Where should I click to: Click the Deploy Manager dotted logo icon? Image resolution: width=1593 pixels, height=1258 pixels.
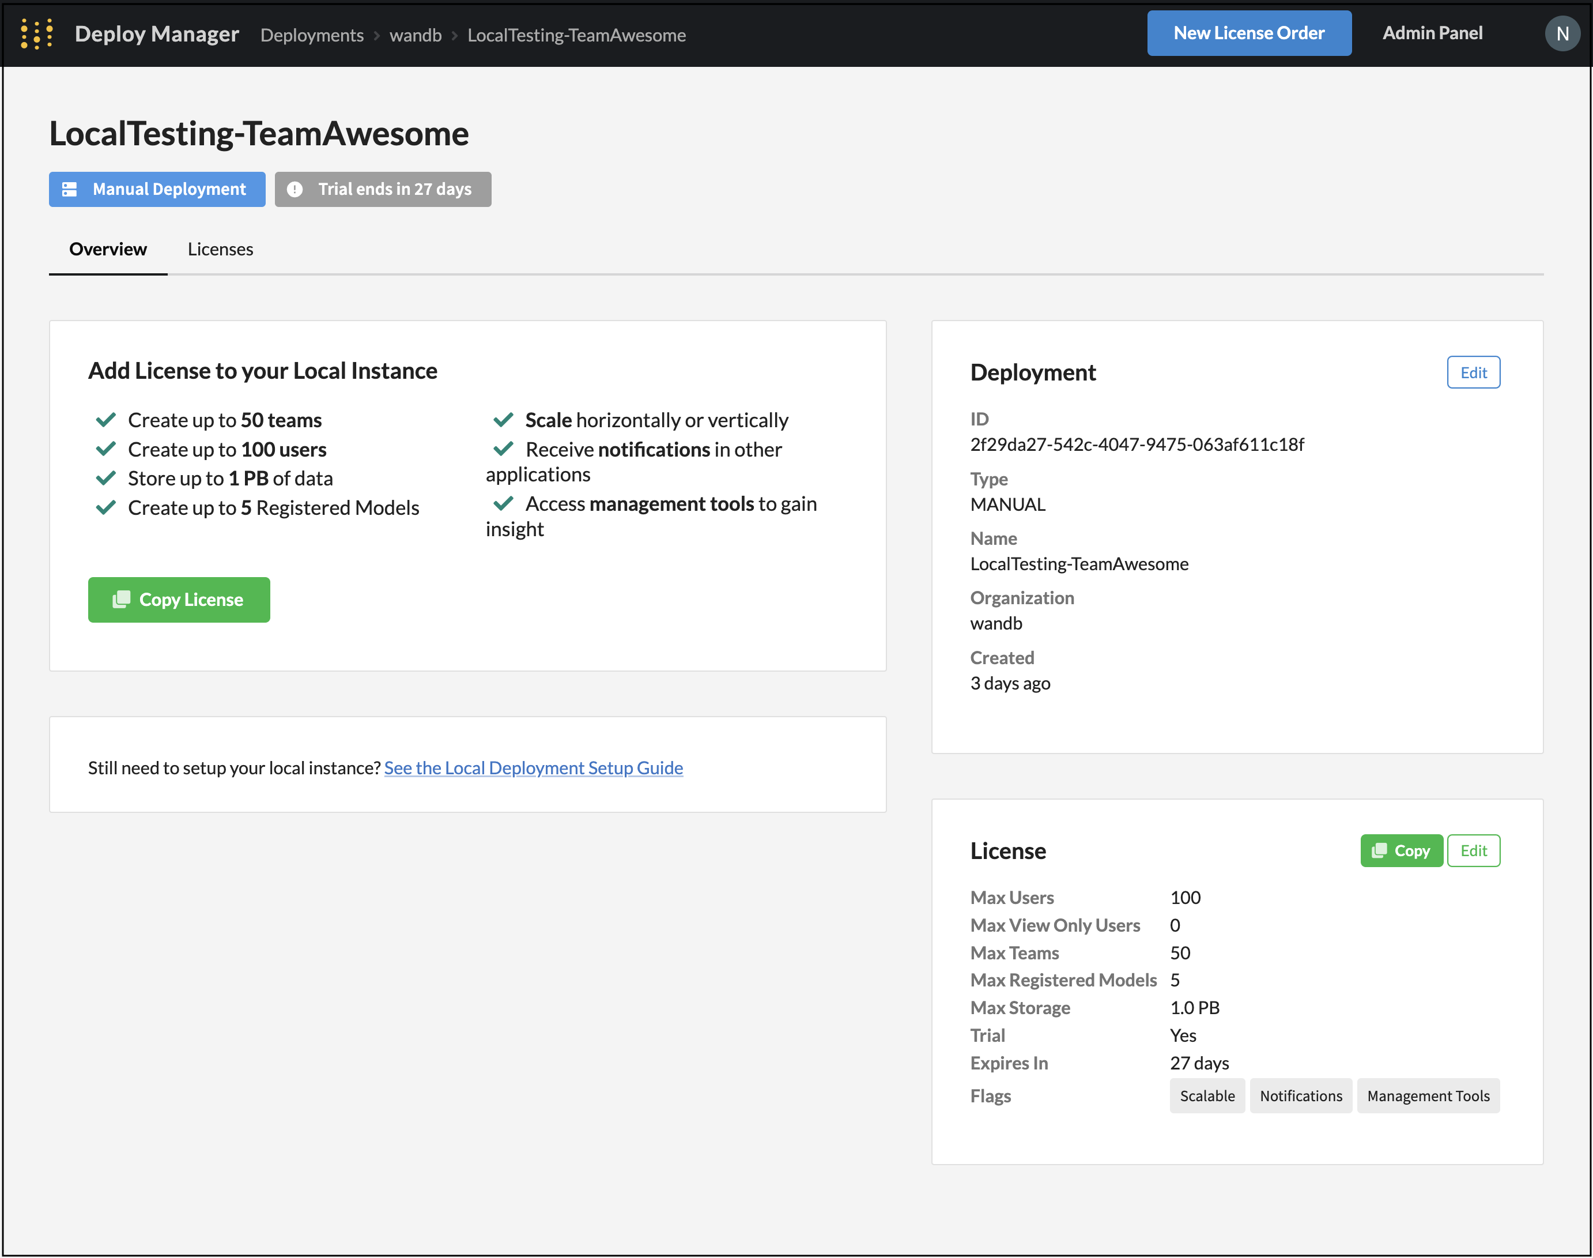point(36,34)
